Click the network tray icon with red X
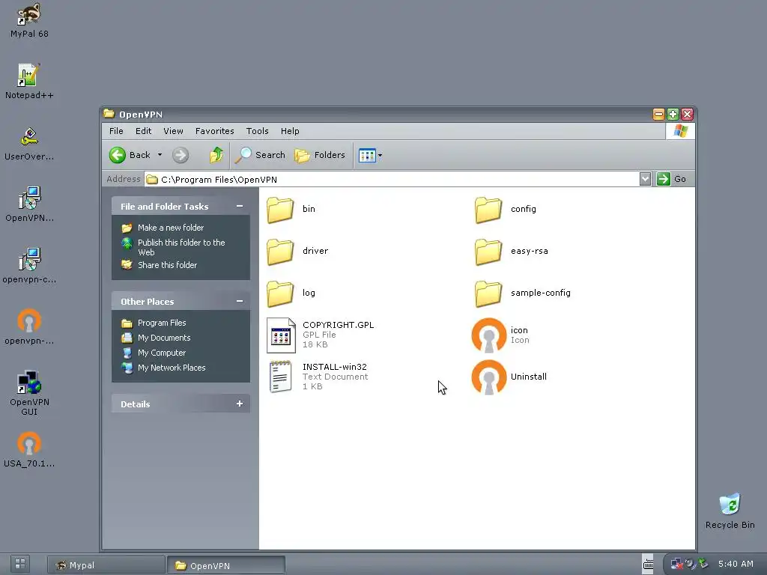The width and height of the screenshot is (767, 575). click(676, 564)
